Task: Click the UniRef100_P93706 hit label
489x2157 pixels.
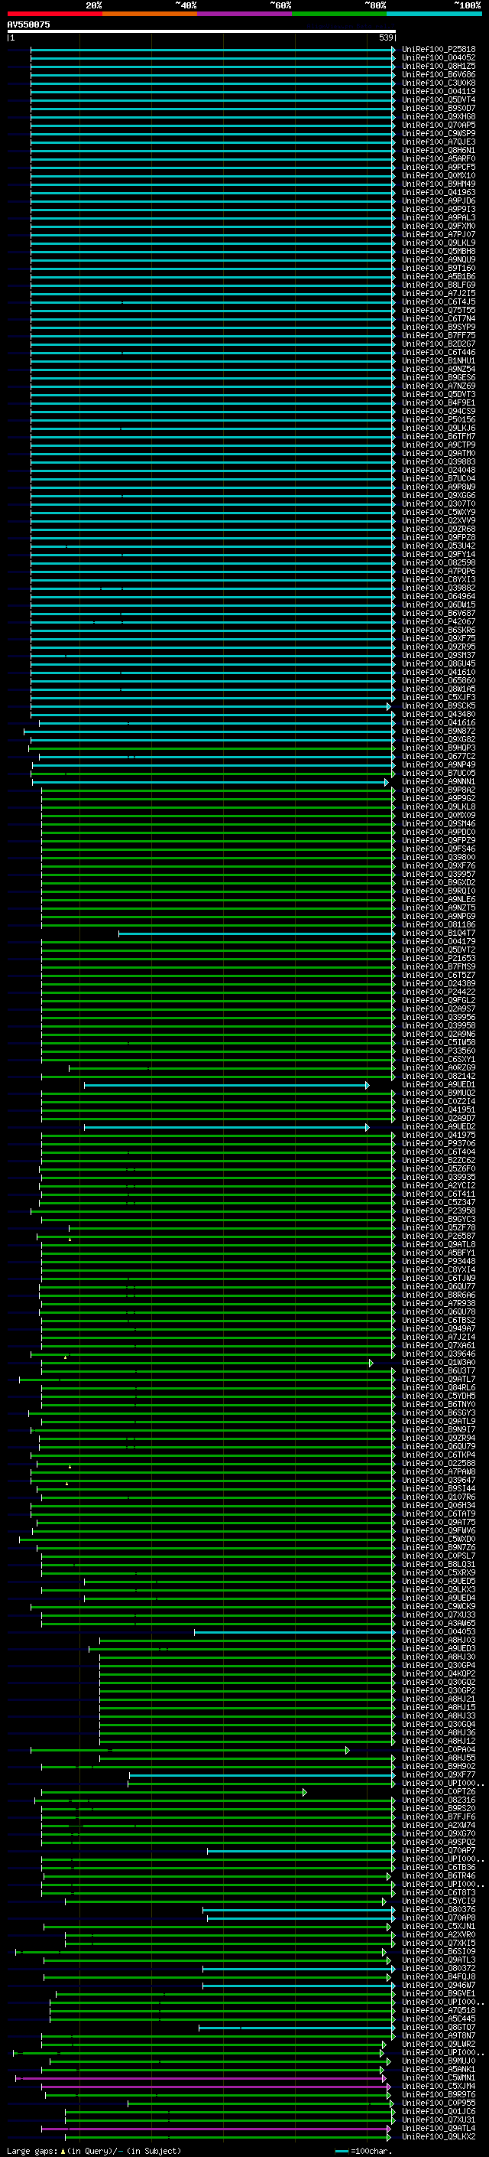Action: 439,1144
